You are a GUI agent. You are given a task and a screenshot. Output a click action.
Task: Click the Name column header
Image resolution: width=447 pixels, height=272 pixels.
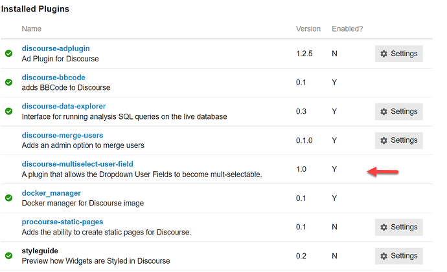[x=31, y=28]
